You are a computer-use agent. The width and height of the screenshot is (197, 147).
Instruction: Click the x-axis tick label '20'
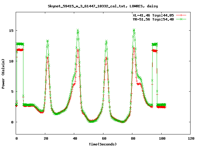(46, 138)
